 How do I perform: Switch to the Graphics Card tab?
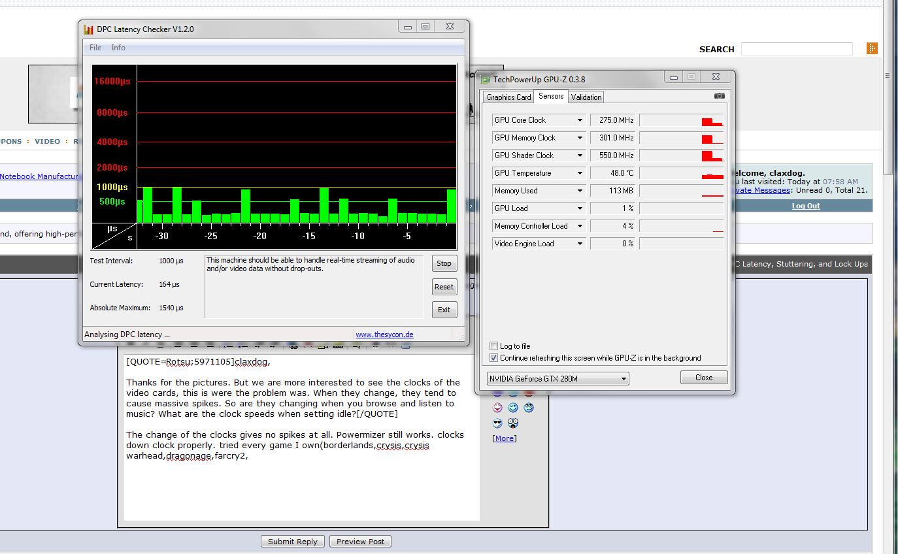pos(508,97)
